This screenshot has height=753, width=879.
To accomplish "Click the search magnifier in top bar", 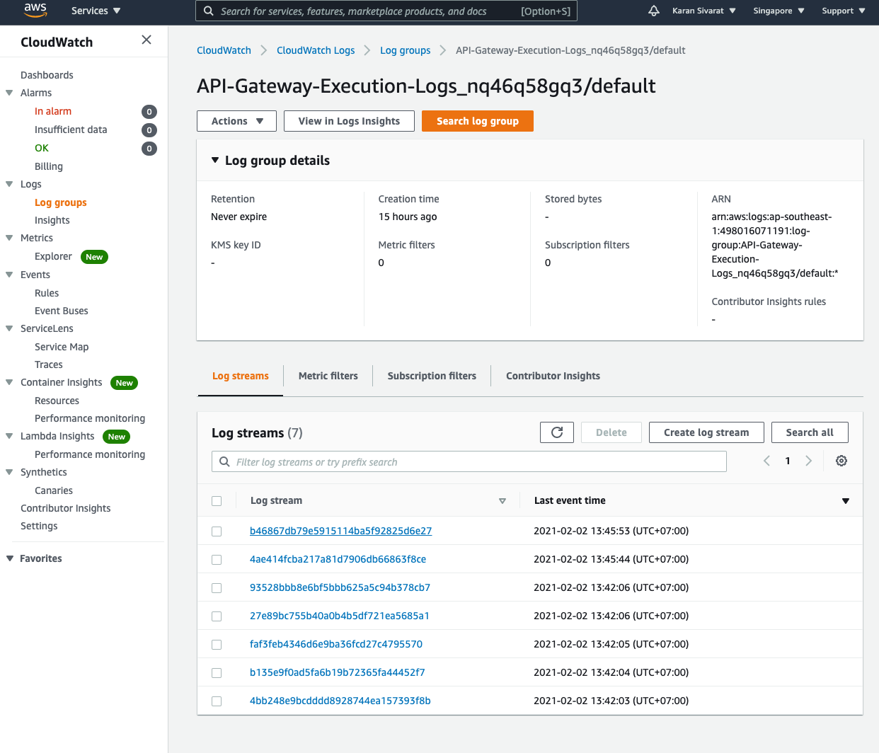I will click(x=208, y=11).
